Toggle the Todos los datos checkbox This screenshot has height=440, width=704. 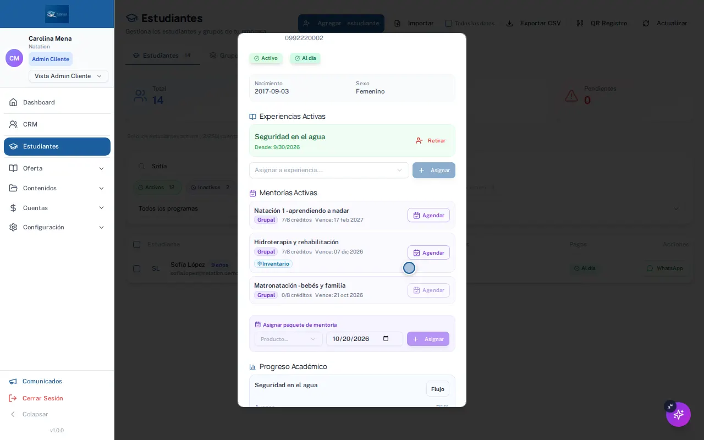(448, 23)
